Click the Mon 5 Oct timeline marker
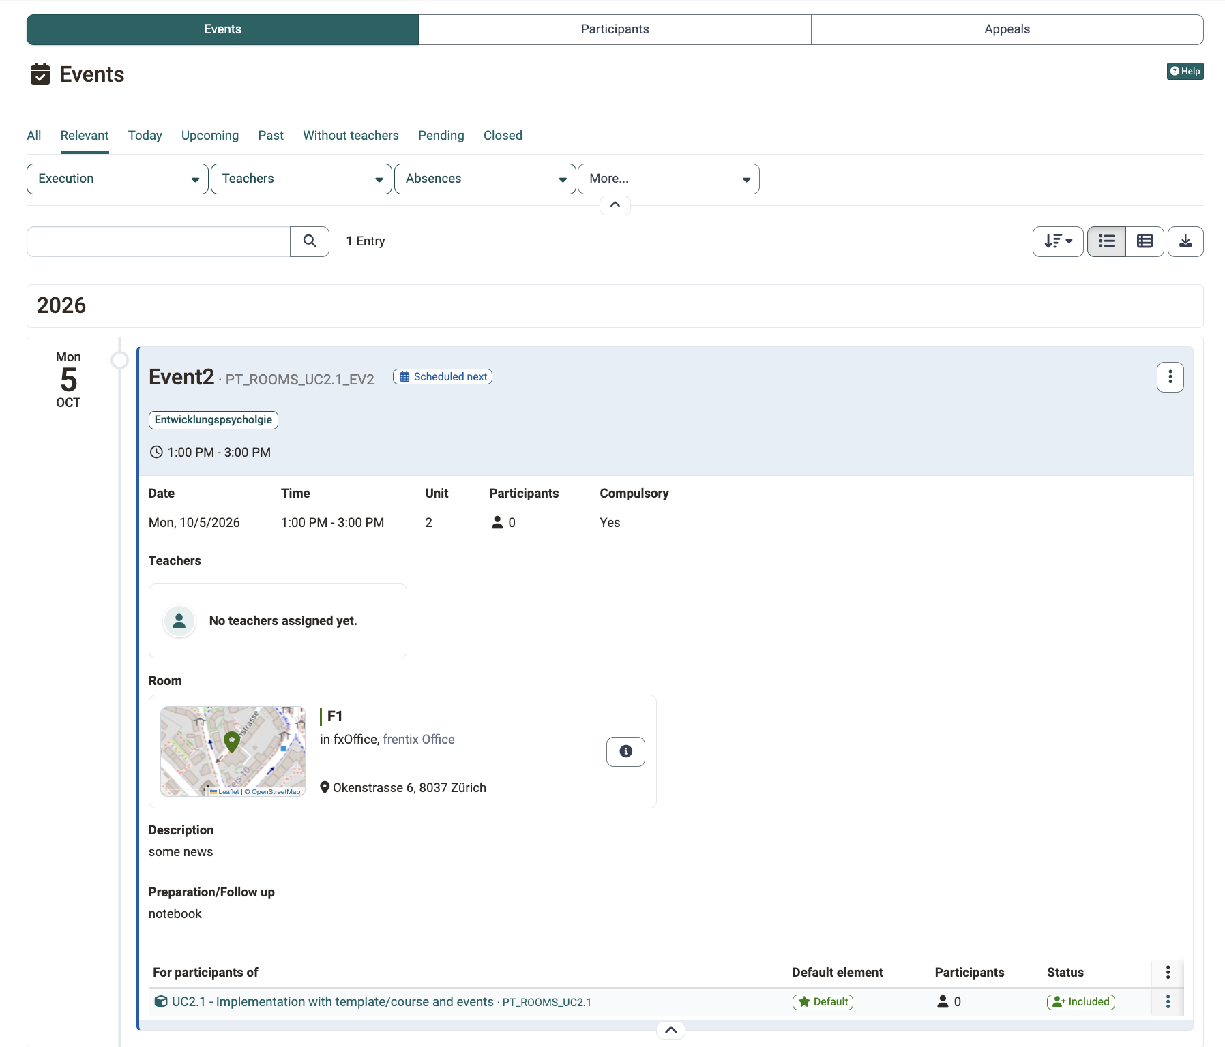 pos(119,360)
